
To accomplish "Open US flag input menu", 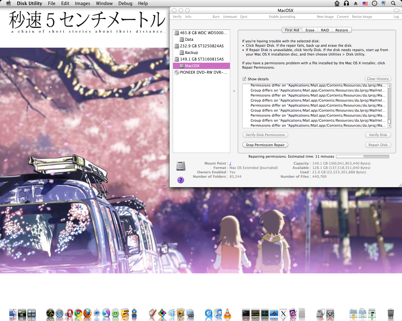I will [365, 3].
